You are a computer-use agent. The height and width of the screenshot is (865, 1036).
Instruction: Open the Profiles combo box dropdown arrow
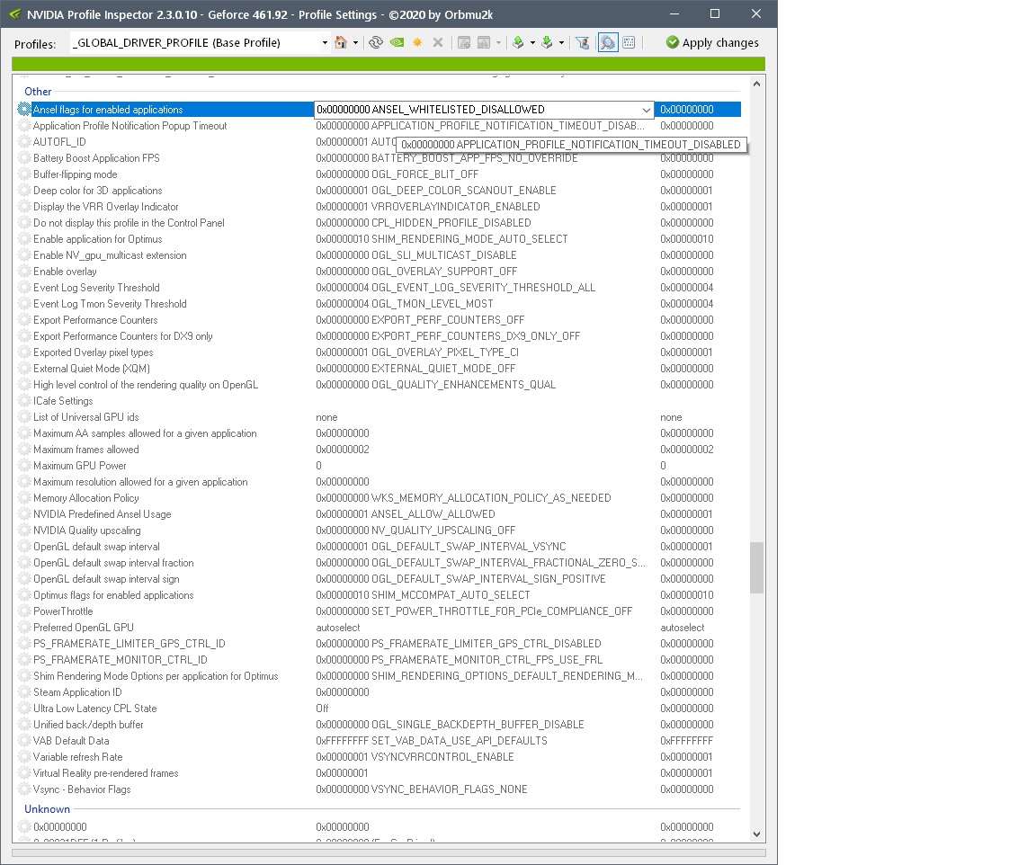pos(325,43)
